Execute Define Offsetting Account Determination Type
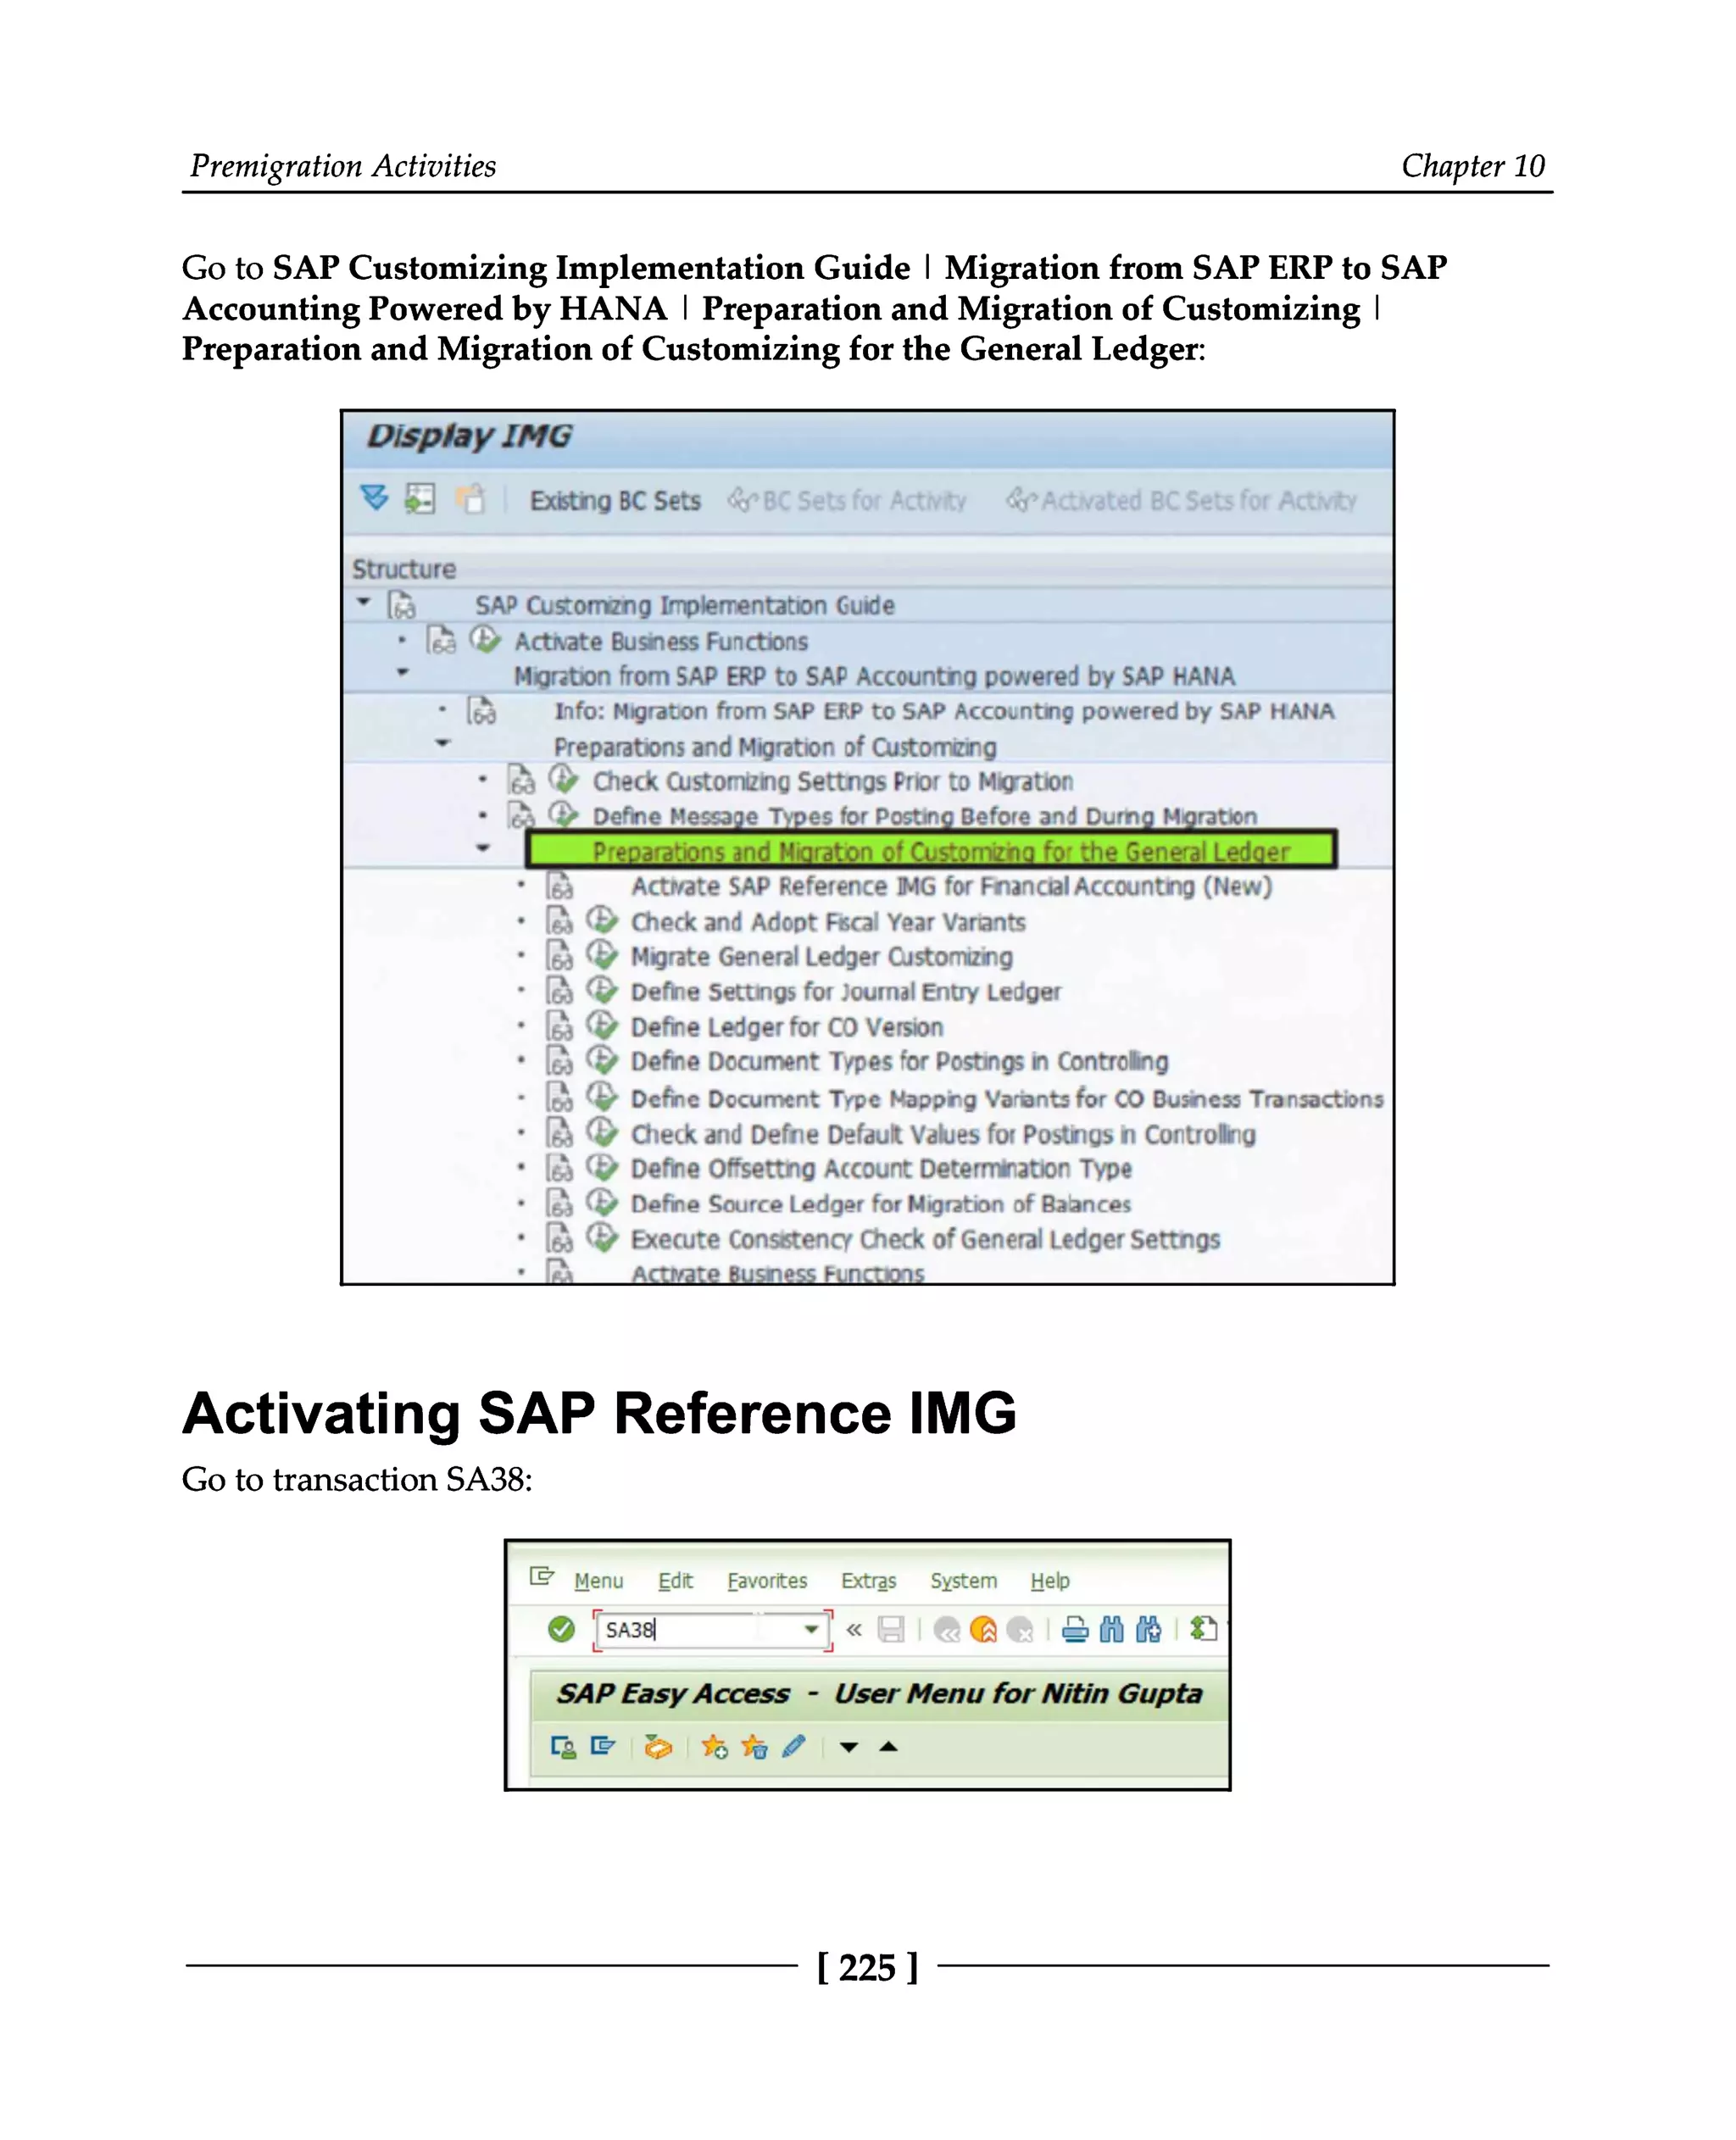 pyautogui.click(x=602, y=1167)
